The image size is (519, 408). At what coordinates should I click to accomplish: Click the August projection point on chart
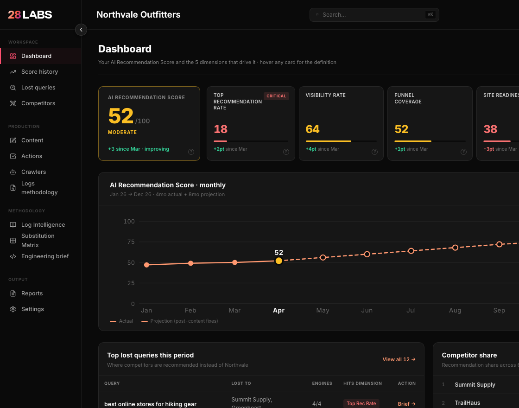point(455,248)
